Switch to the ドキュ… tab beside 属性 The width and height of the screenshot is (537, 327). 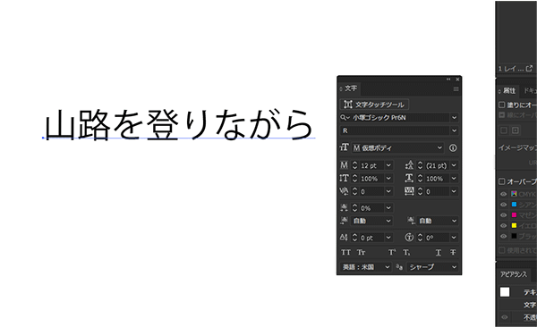[530, 90]
